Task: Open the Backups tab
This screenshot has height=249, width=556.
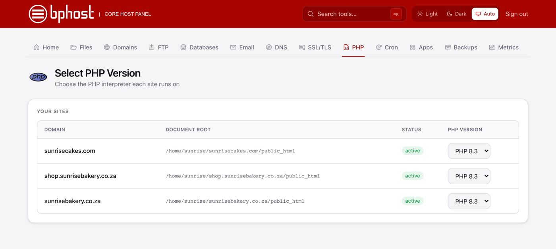Action: pyautogui.click(x=461, y=47)
